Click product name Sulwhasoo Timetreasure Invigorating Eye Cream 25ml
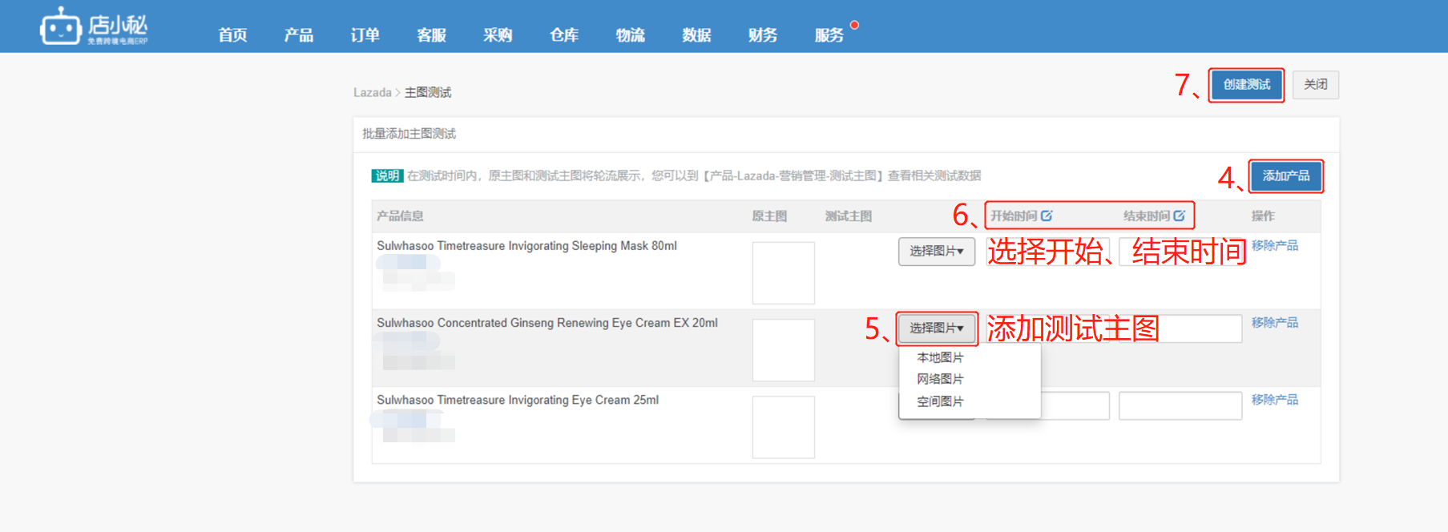1448x532 pixels. click(518, 400)
